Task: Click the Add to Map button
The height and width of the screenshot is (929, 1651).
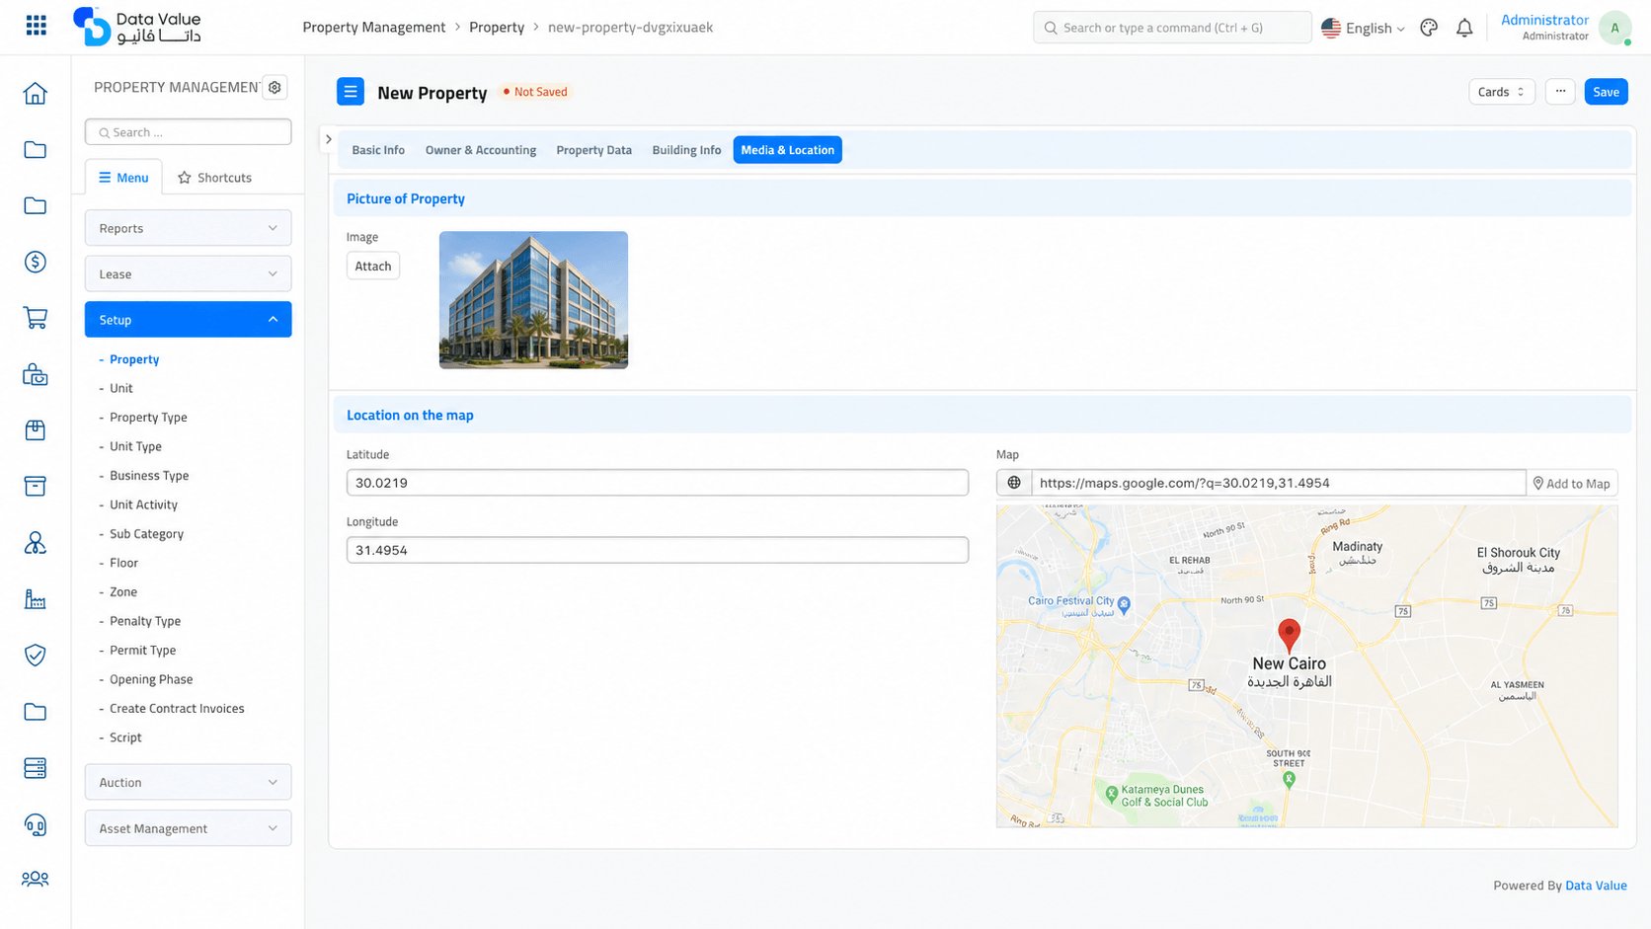Action: pyautogui.click(x=1572, y=483)
